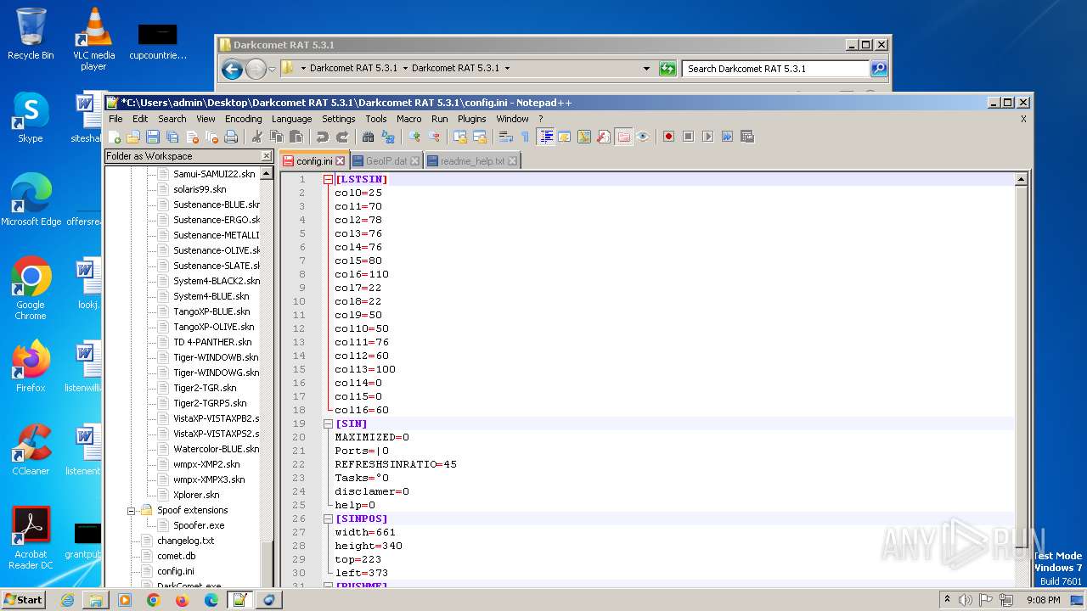Viewport: 1087px width, 611px height.
Task: Click the Open file toolbar icon
Action: coord(133,137)
